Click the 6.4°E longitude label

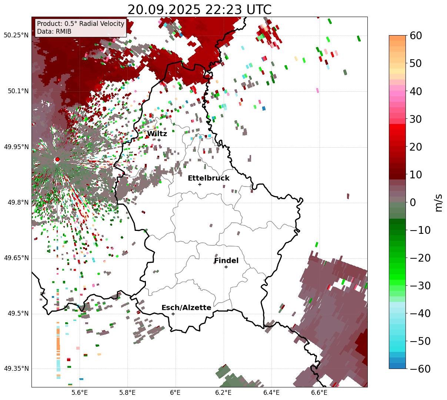click(271, 392)
